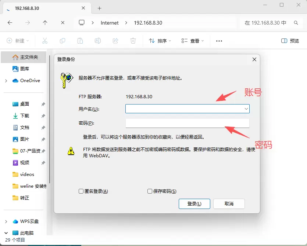Expand the OneDrive tree node
The image size is (307, 246).
[x=6, y=81]
